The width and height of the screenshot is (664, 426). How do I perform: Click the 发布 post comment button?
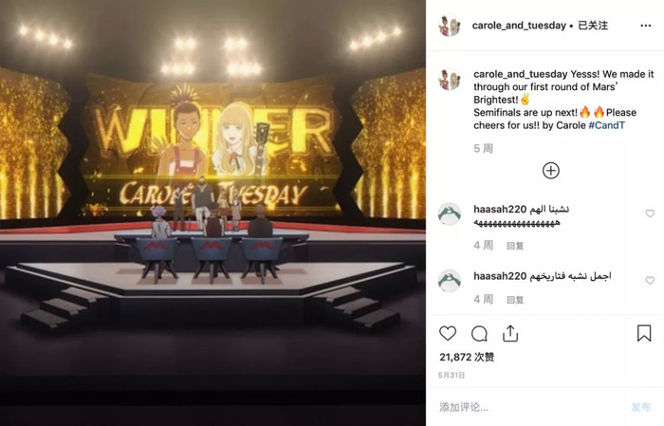click(x=640, y=407)
